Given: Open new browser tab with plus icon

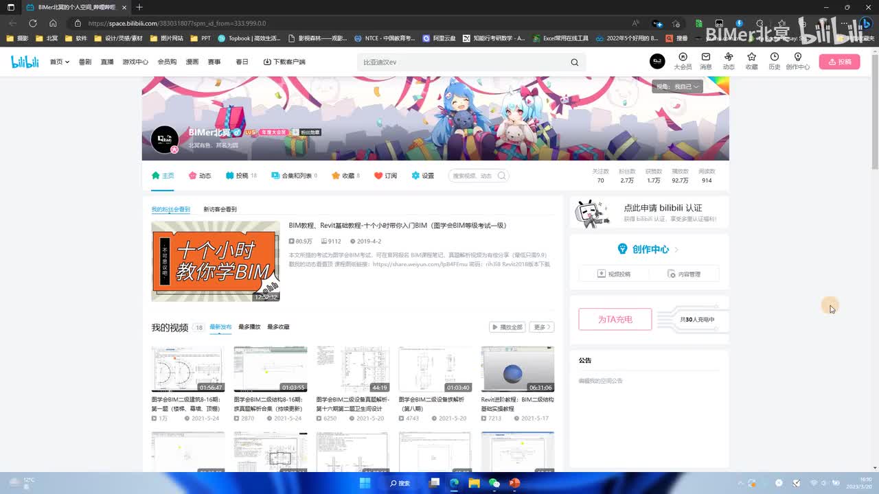Looking at the screenshot, I should click(139, 7).
